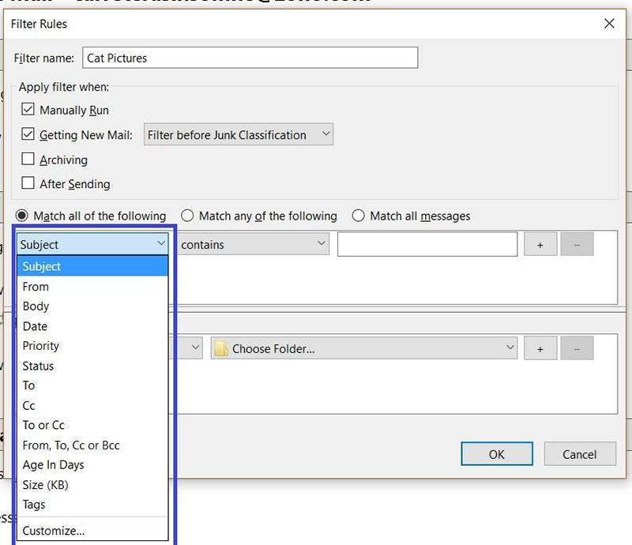The height and width of the screenshot is (545, 632).
Task: Select Match any of the following
Action: click(x=187, y=216)
